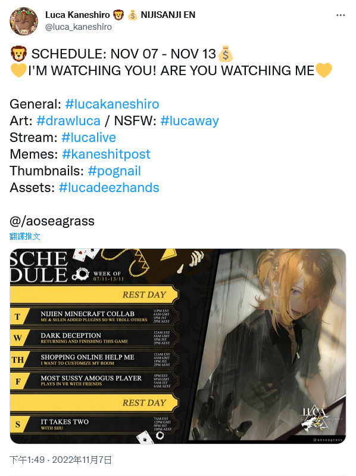This screenshot has height=476, width=356.
Task: Click the money bag after NOV 13
Action: 226,54
